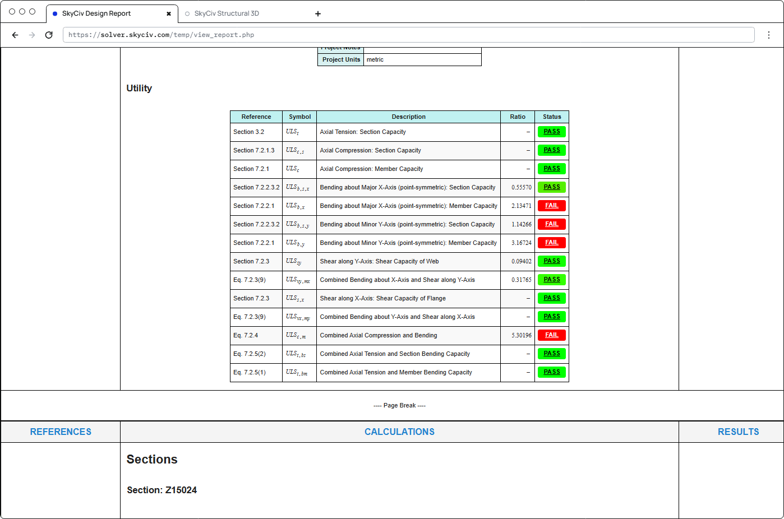Click PASS for Major X-Axis Section Capacity
The width and height of the screenshot is (784, 519).
tap(552, 187)
